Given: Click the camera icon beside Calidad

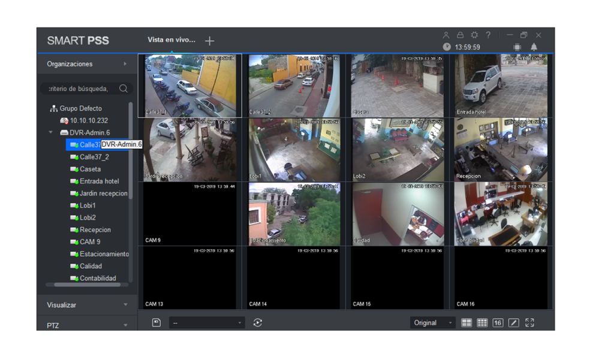Looking at the screenshot, I should (x=74, y=266).
